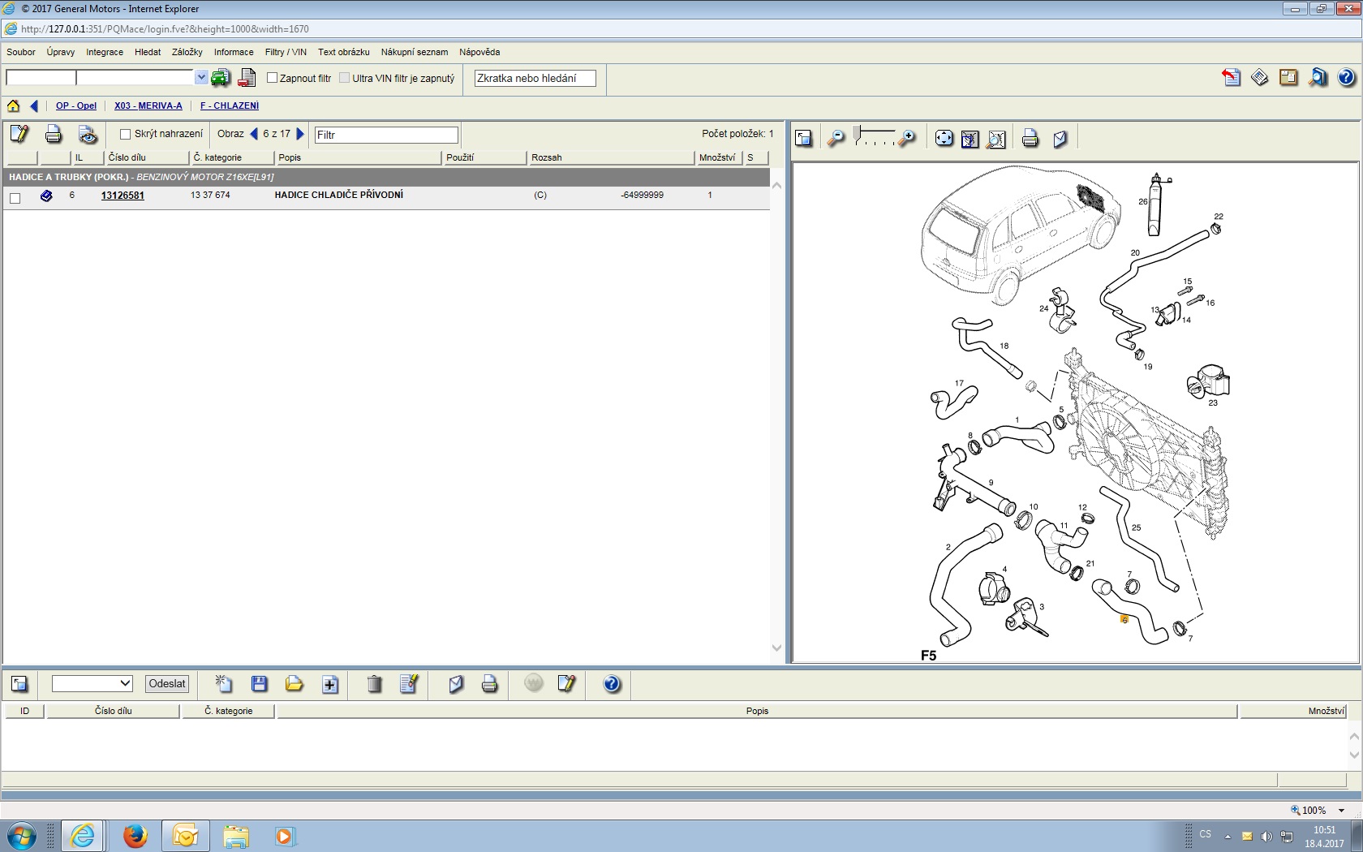This screenshot has width=1363, height=852.
Task: Email the shopping list with envelope icon
Action: coord(456,684)
